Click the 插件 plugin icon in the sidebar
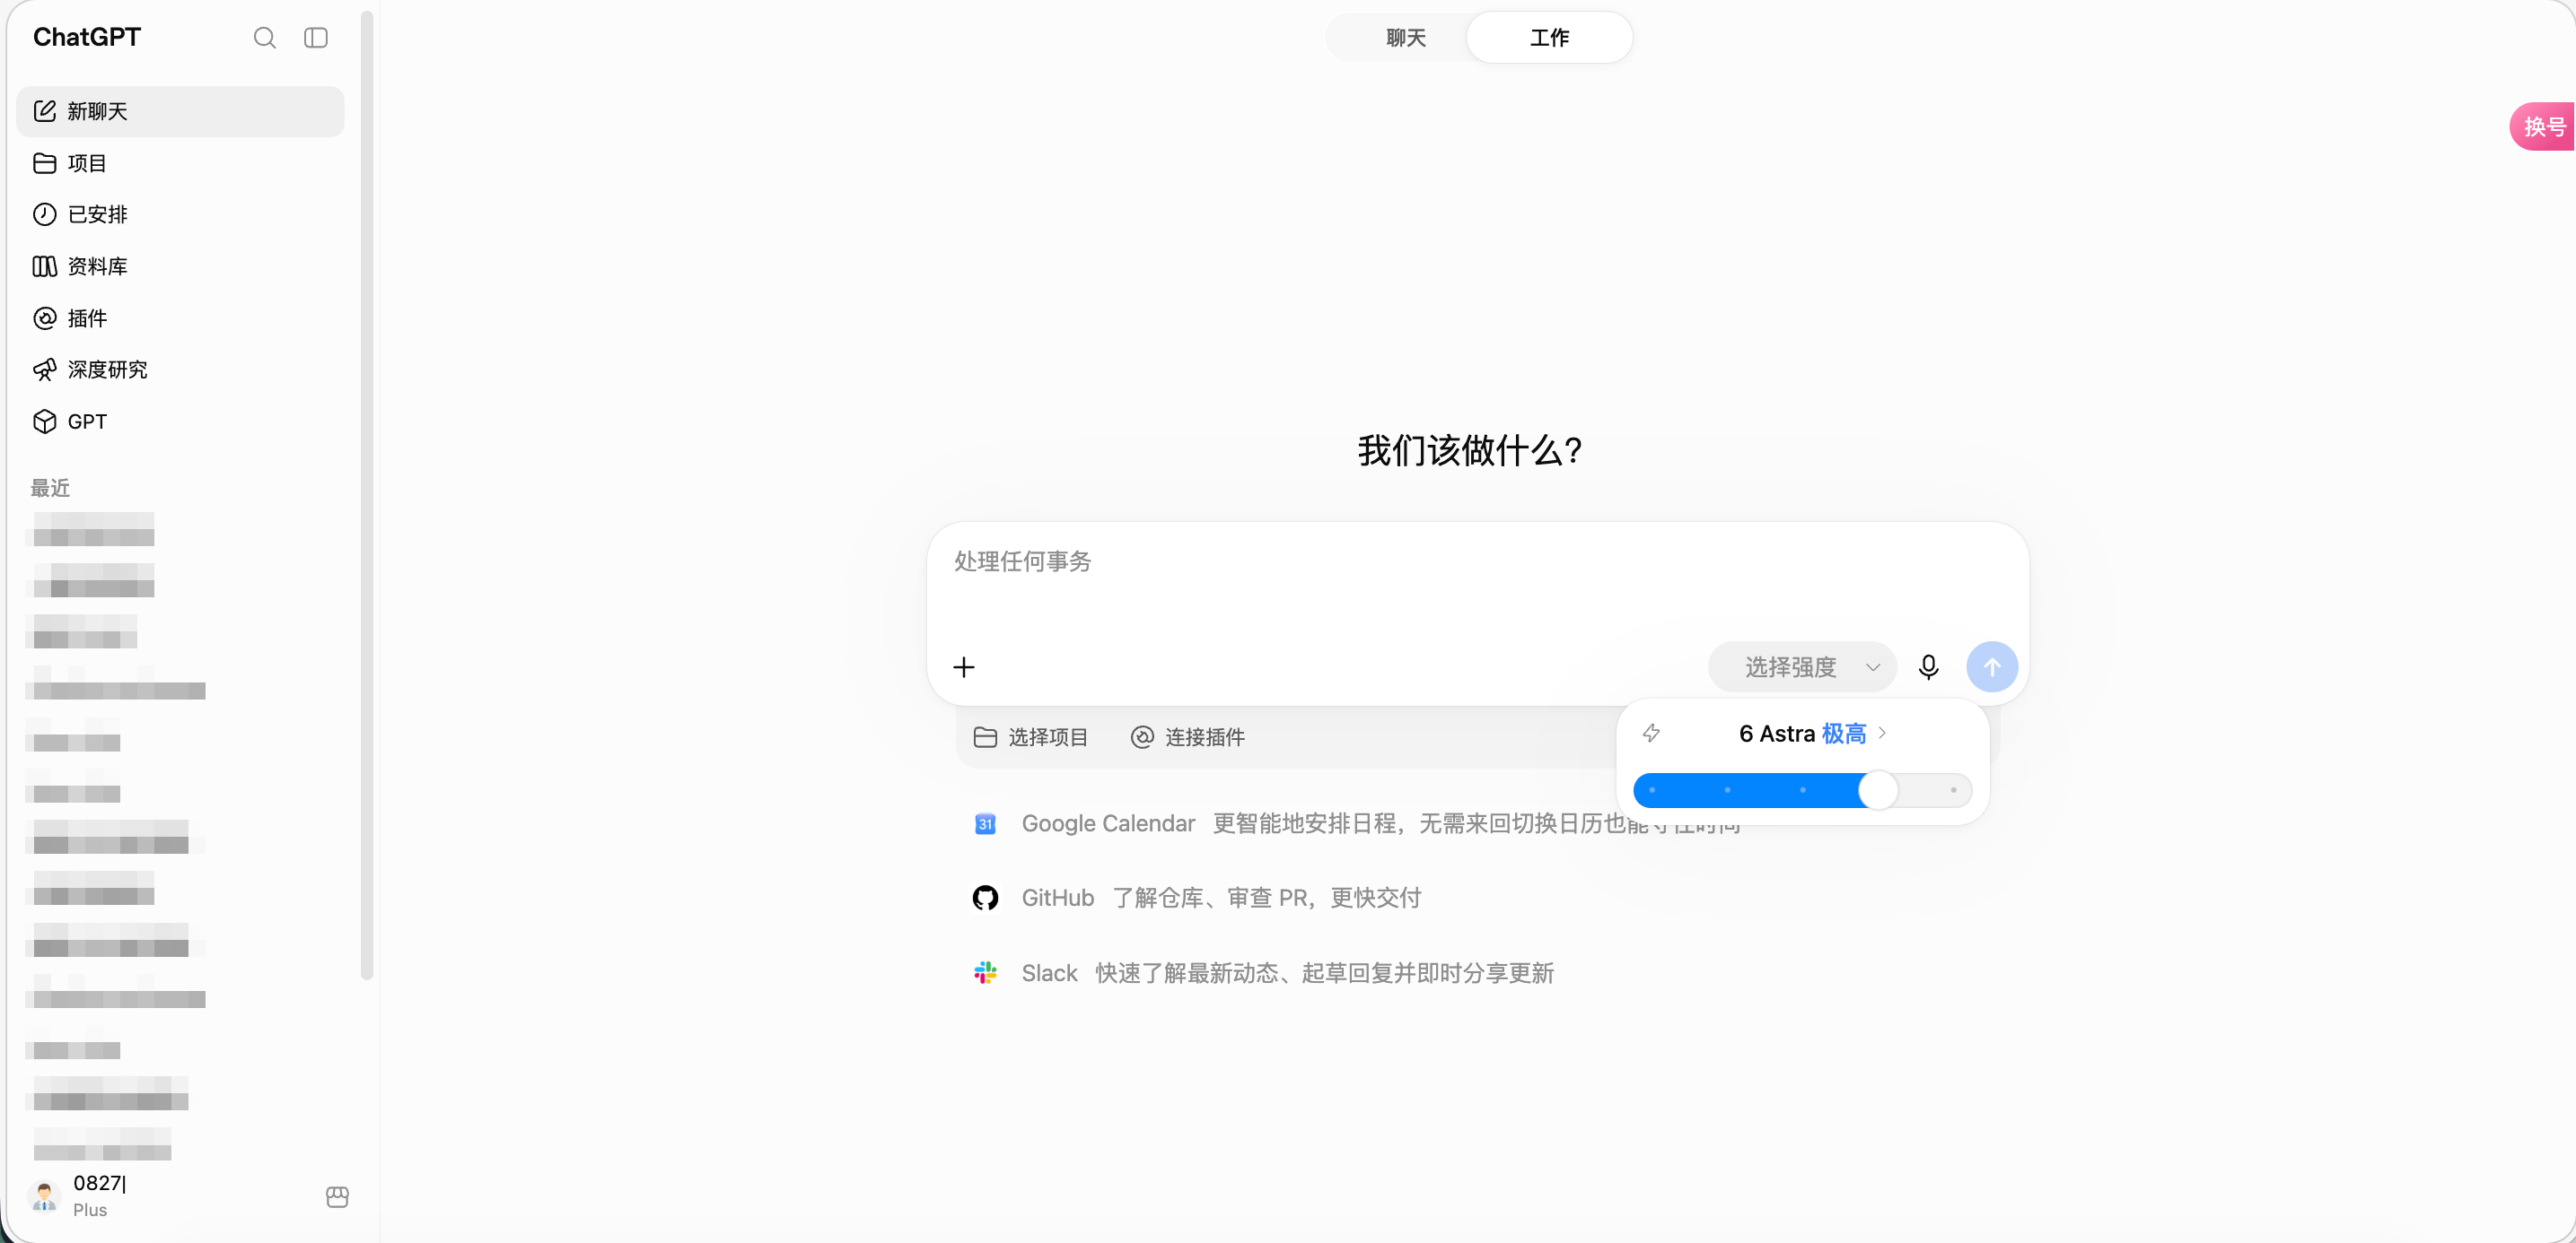Screen dimensions: 2576x1243 pyautogui.click(x=44, y=317)
